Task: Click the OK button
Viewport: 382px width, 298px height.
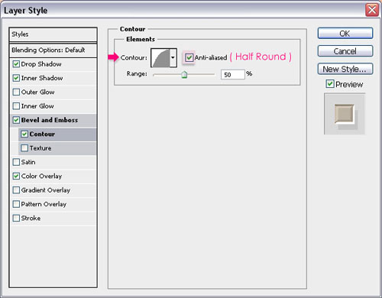Action: pyautogui.click(x=345, y=34)
